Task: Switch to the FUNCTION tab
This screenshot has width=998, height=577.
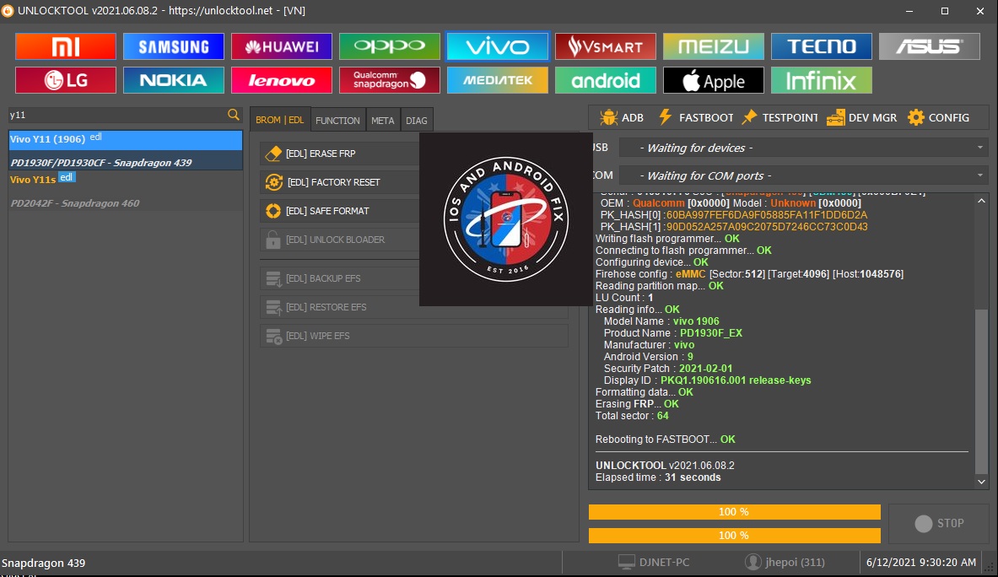Action: (337, 121)
